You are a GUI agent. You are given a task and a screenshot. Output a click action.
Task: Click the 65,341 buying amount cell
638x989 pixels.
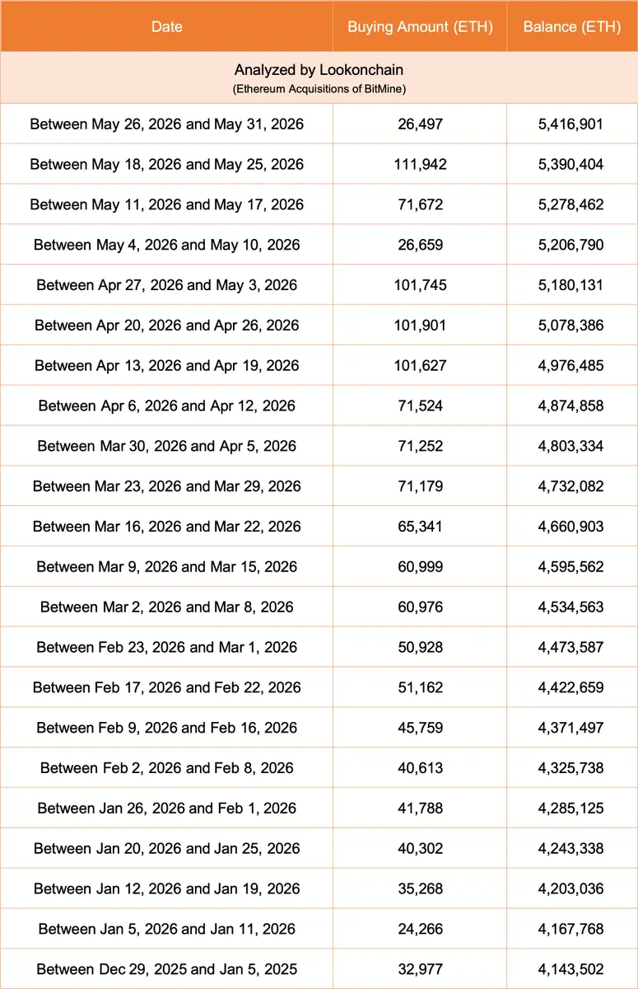(x=420, y=527)
